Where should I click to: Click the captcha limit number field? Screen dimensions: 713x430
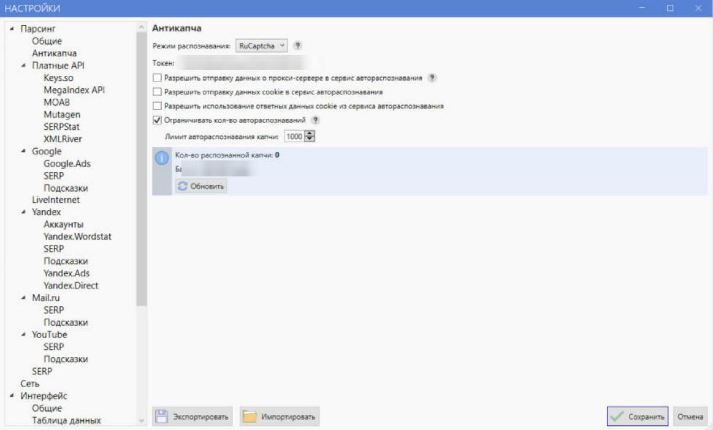(294, 137)
